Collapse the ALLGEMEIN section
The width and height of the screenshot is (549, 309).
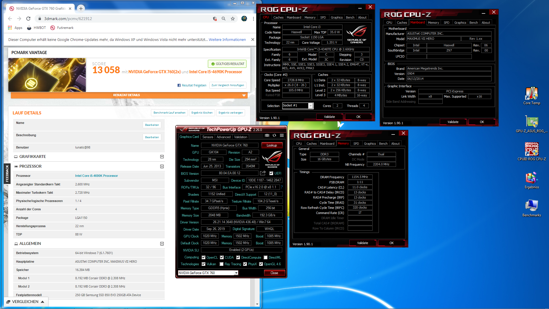162,243
